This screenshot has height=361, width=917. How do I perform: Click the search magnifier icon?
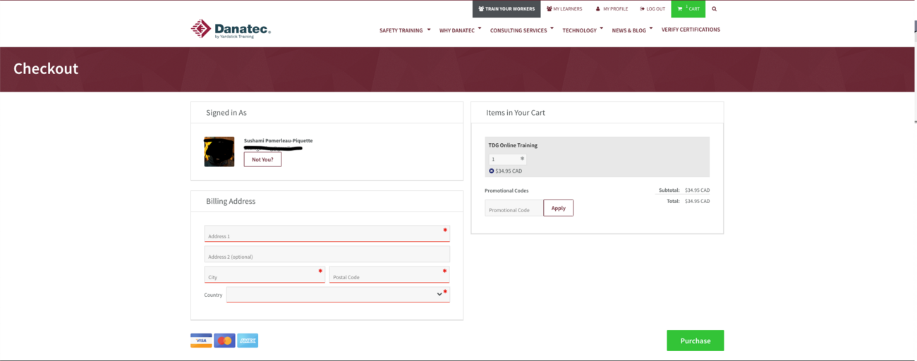pyautogui.click(x=714, y=9)
